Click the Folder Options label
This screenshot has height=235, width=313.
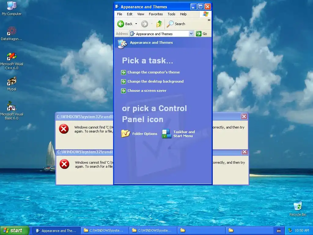(145, 134)
